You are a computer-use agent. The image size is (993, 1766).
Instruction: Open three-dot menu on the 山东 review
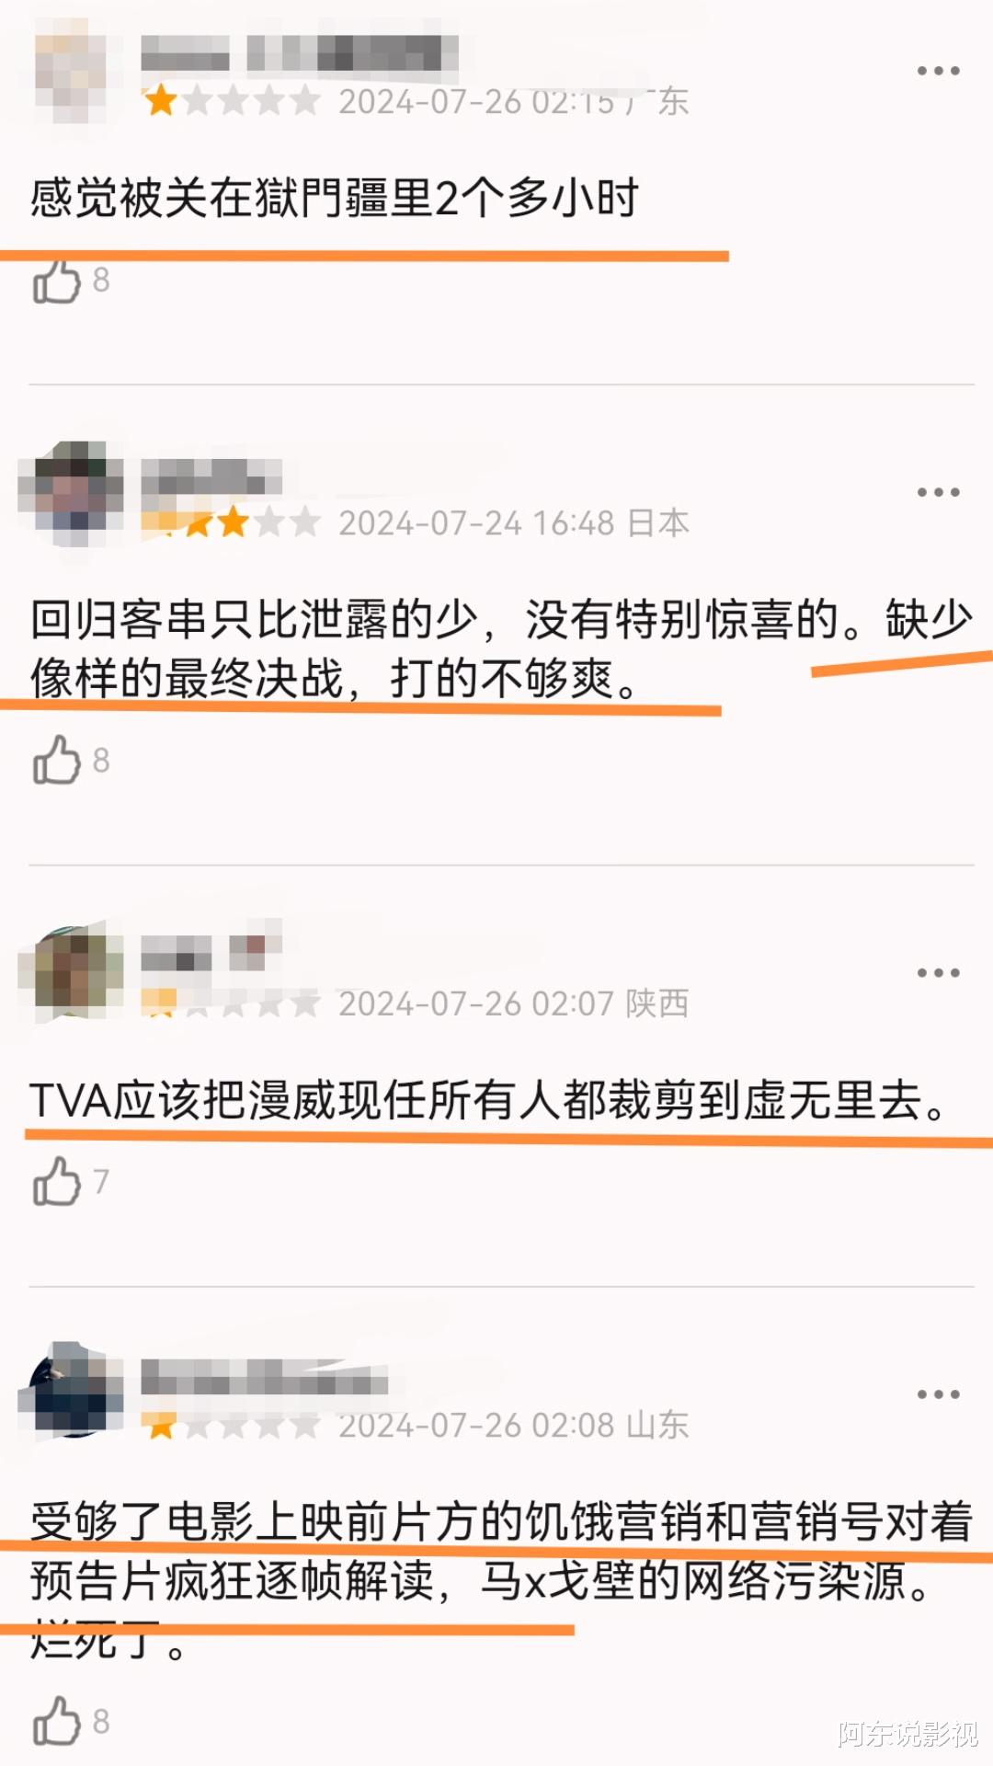938,1394
